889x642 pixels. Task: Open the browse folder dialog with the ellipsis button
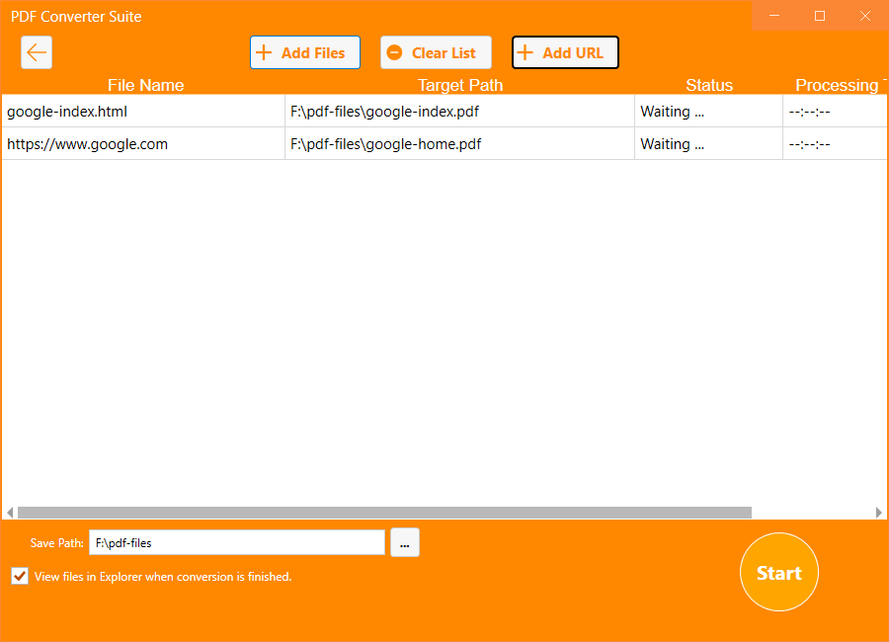click(405, 542)
